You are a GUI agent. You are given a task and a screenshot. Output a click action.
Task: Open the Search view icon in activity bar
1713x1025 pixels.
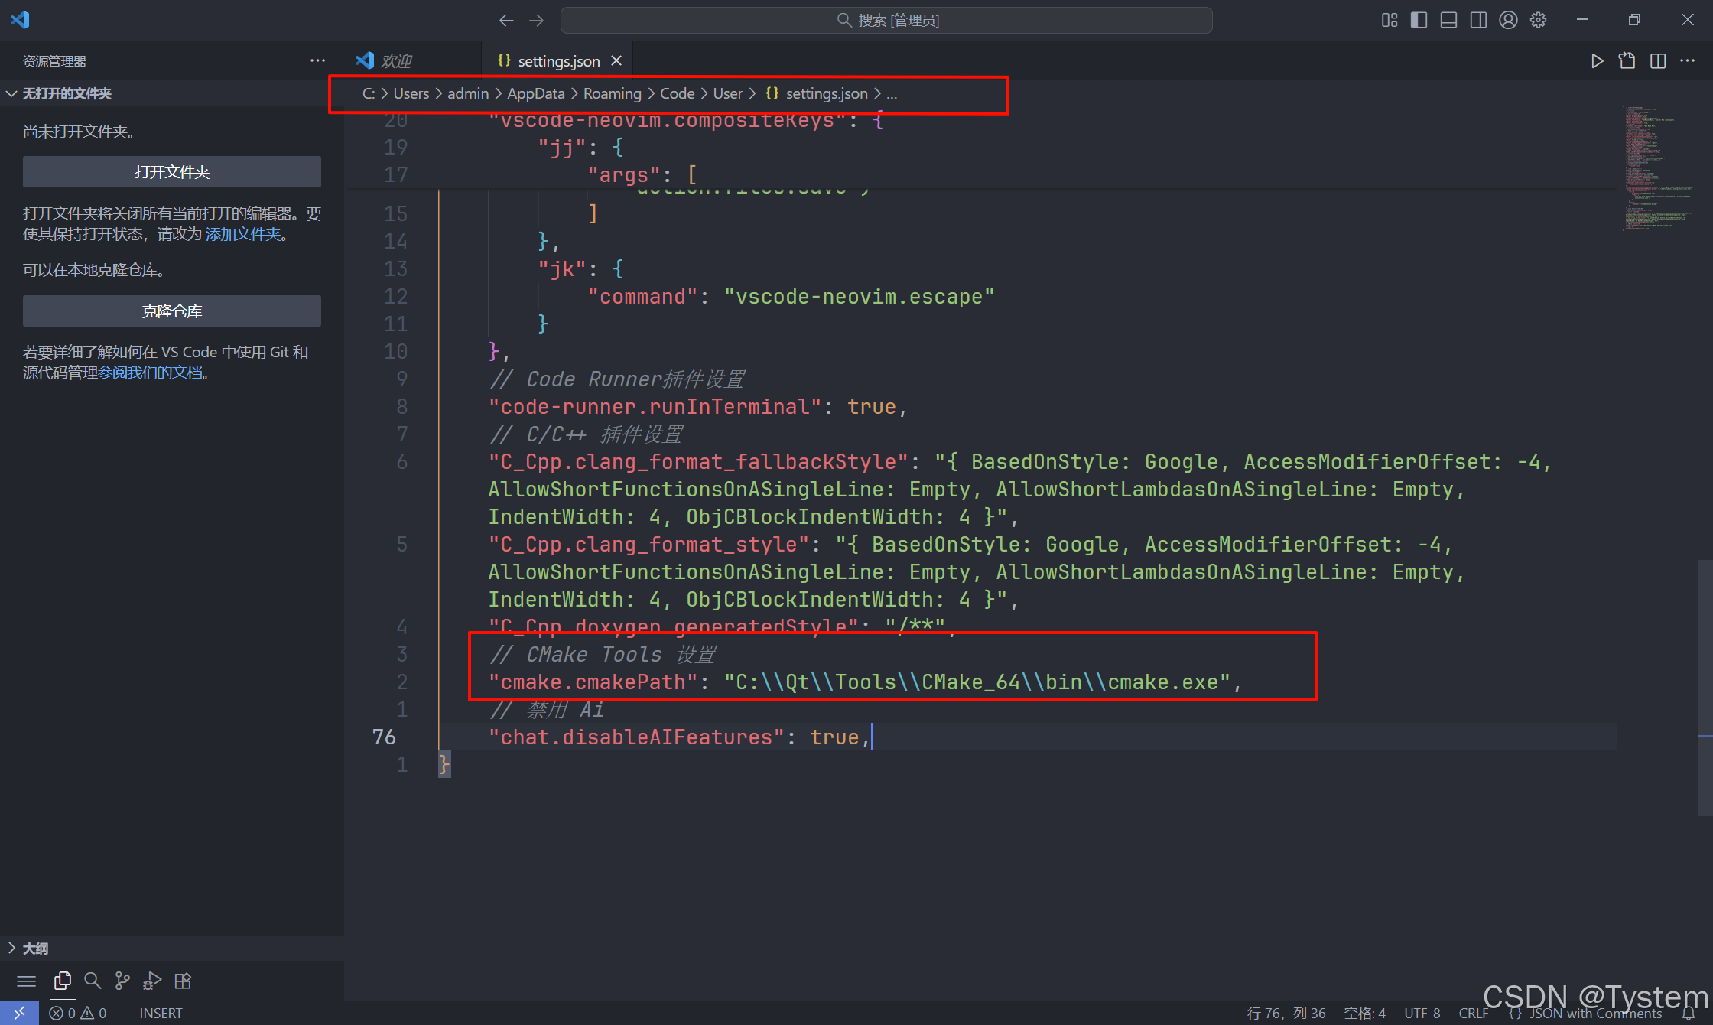point(93,981)
